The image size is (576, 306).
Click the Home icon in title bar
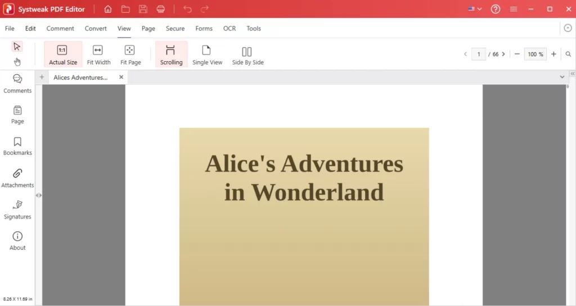coord(107,9)
